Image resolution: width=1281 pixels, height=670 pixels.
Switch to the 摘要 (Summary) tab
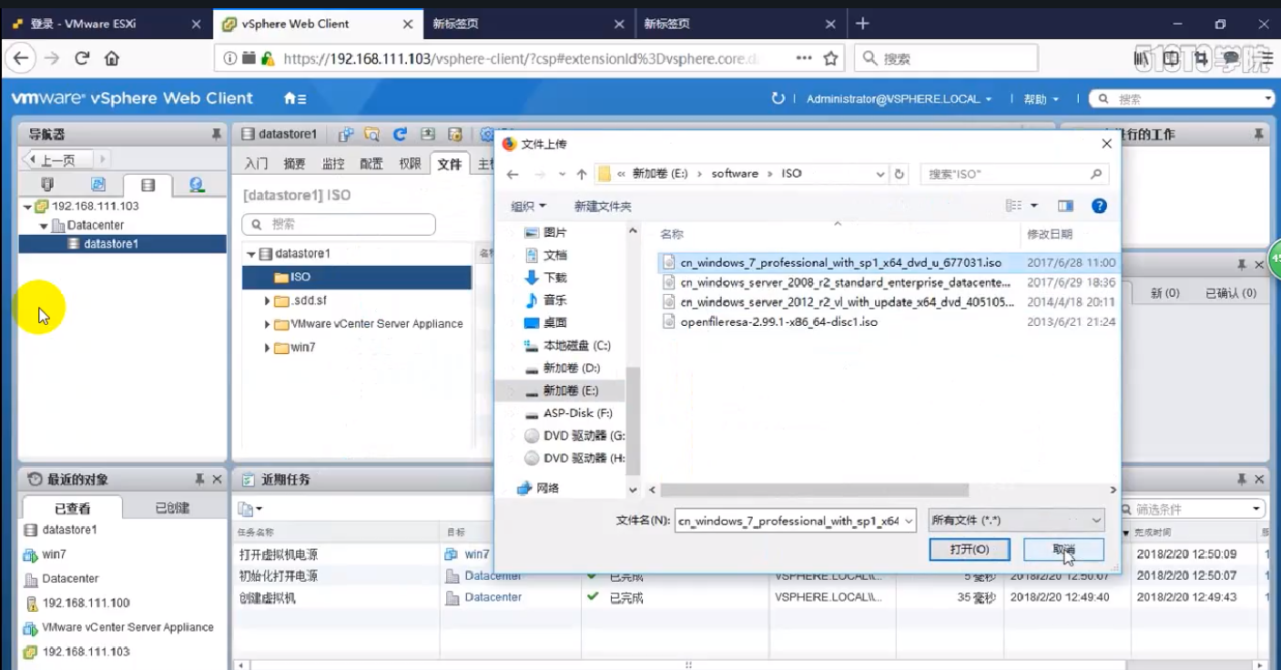[294, 164]
